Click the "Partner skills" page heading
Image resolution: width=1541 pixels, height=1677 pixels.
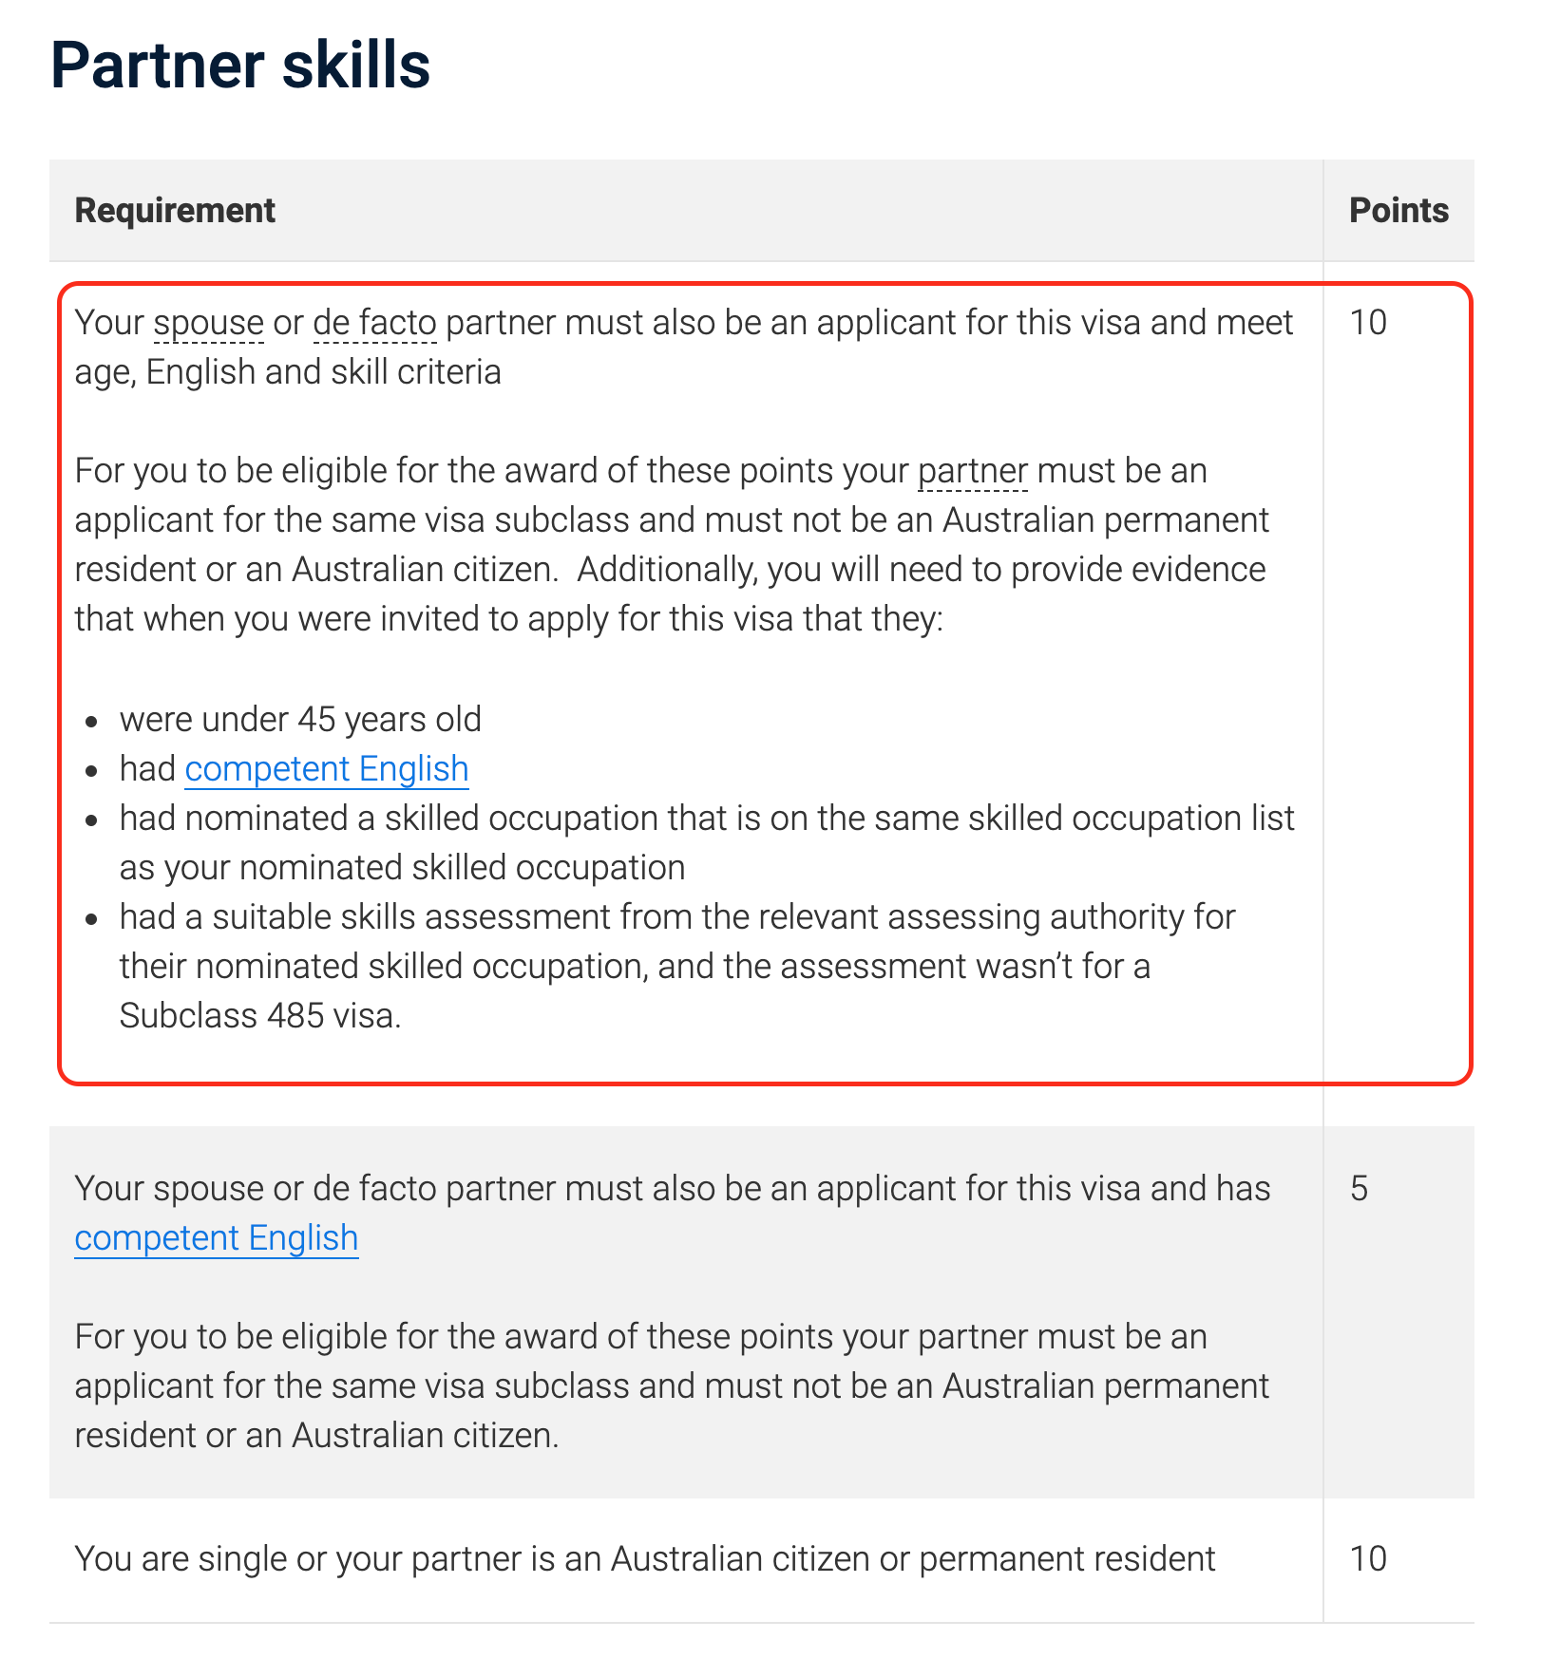click(240, 66)
